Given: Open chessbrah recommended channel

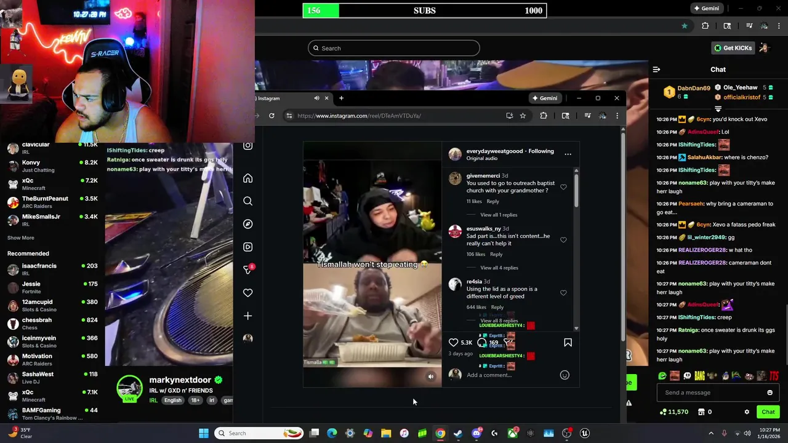Looking at the screenshot, I should click(x=52, y=324).
